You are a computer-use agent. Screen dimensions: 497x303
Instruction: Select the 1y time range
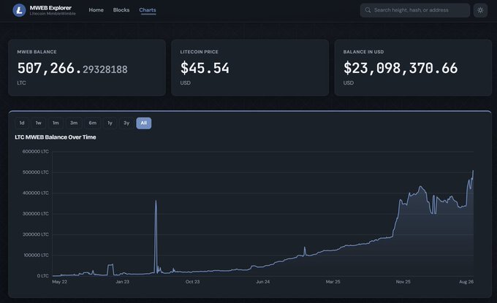(110, 123)
